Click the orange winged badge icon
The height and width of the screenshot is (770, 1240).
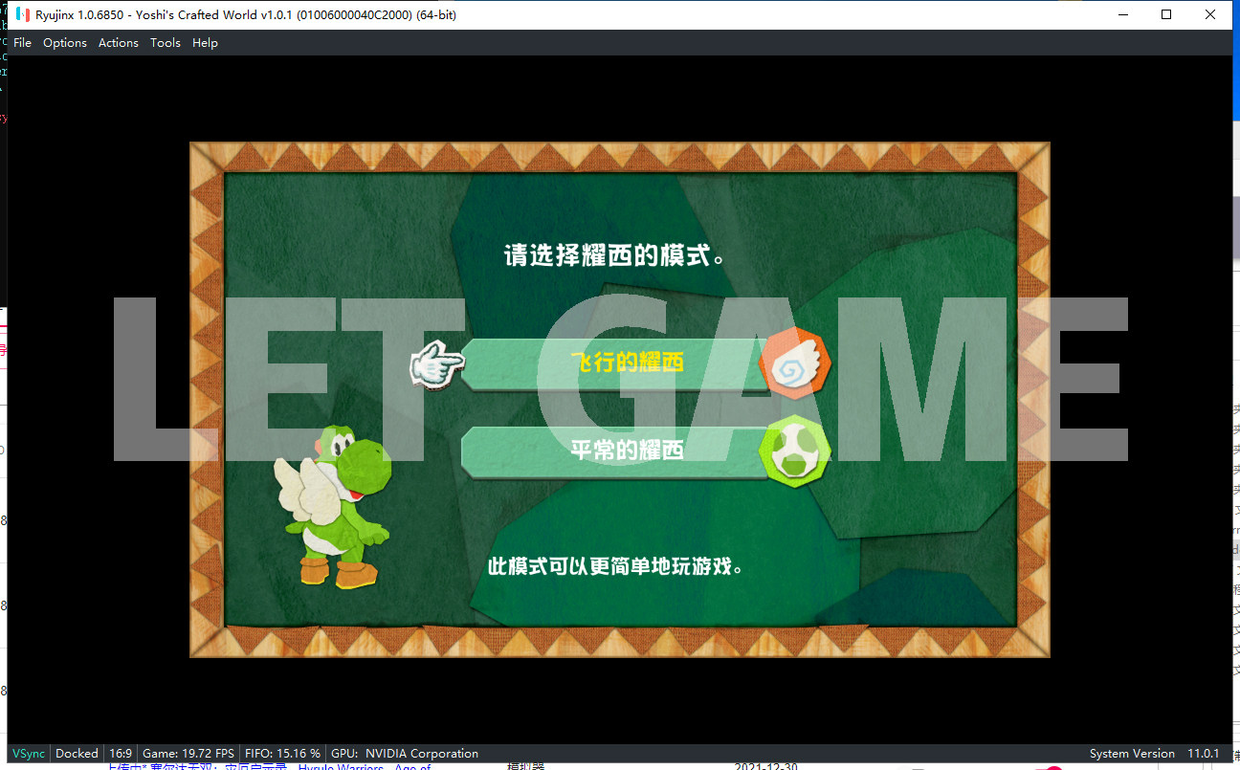tap(795, 362)
